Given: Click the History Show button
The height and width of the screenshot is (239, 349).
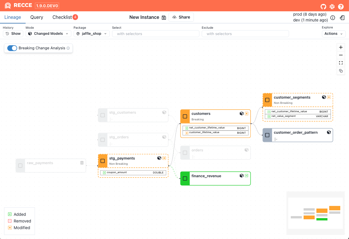Looking at the screenshot, I should coord(13,34).
